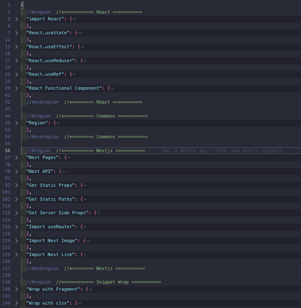Unfold the "Region" snippet block
301x308 pixels.
pos(17,123)
